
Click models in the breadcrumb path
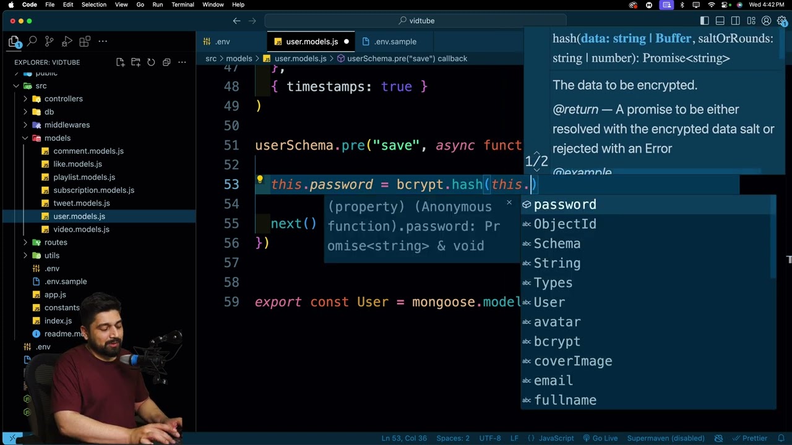(x=239, y=59)
